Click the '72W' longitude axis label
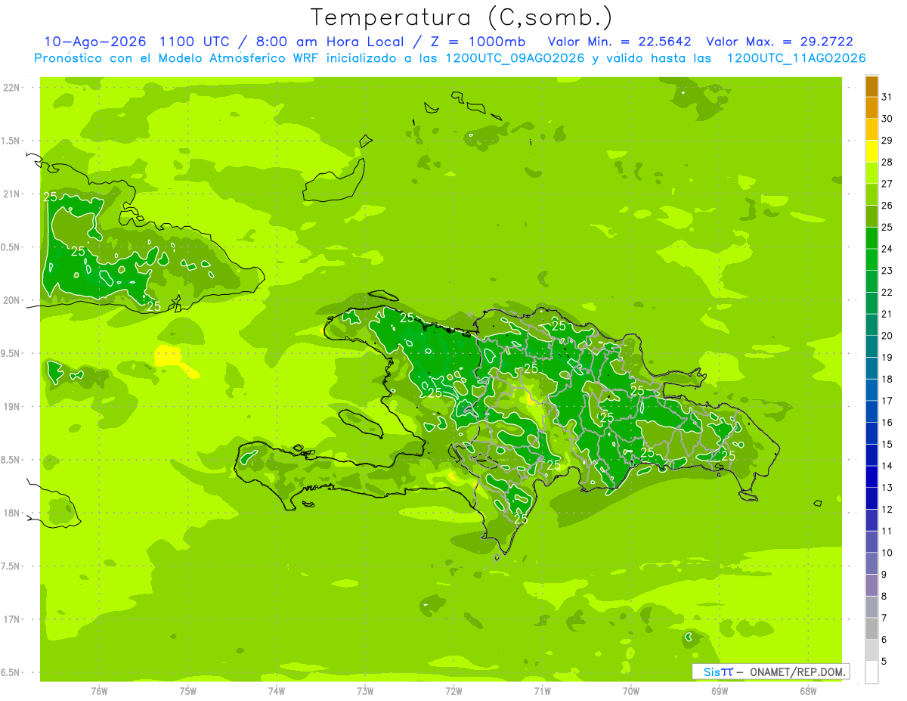The height and width of the screenshot is (701, 907). pos(453,691)
